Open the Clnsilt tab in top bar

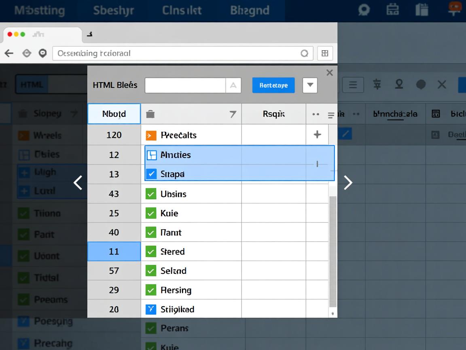(182, 10)
